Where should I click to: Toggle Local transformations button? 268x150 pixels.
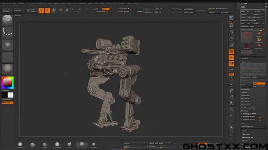(x=231, y=64)
